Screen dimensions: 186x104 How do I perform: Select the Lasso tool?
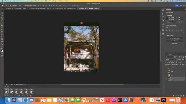[2, 16]
